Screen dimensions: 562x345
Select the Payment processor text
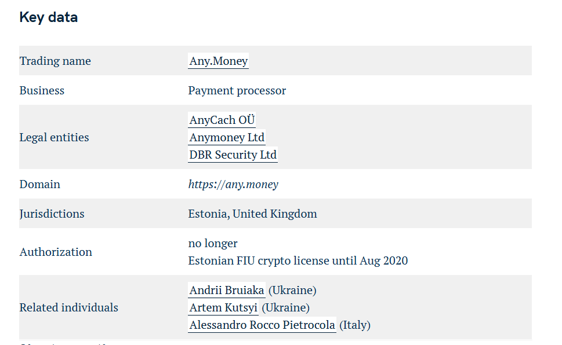pyautogui.click(x=237, y=90)
